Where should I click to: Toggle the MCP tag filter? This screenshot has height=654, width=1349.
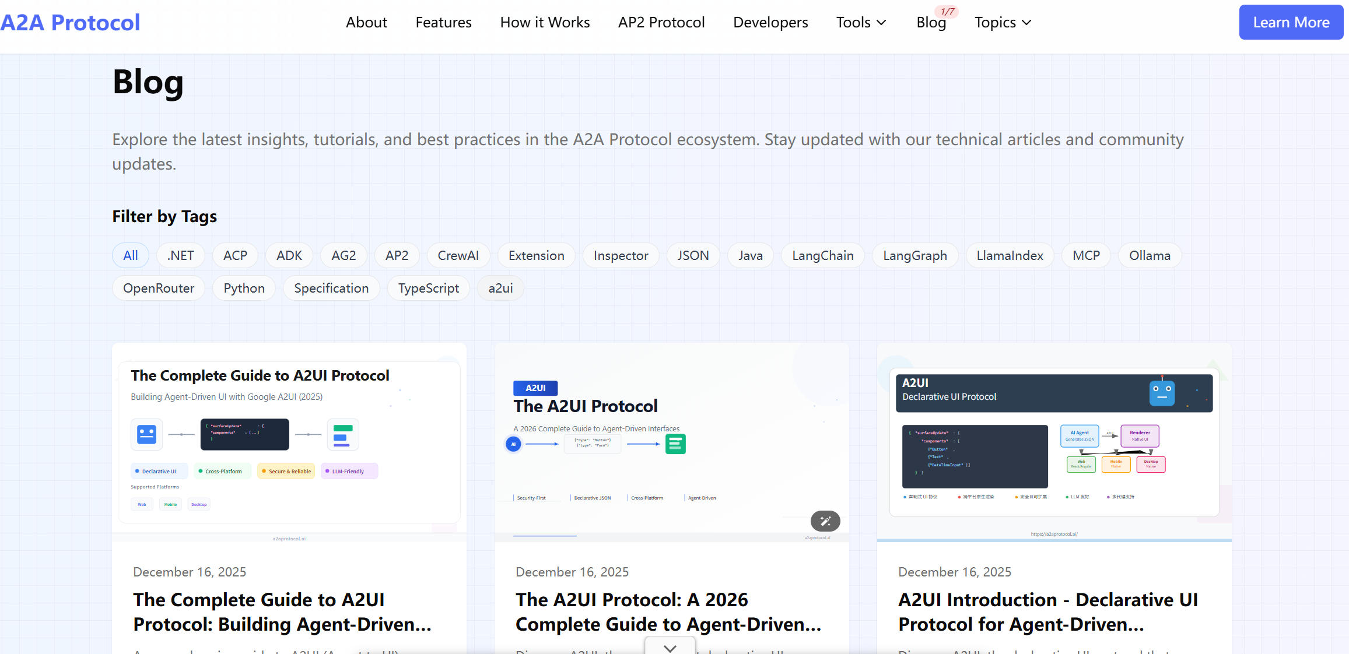1085,255
